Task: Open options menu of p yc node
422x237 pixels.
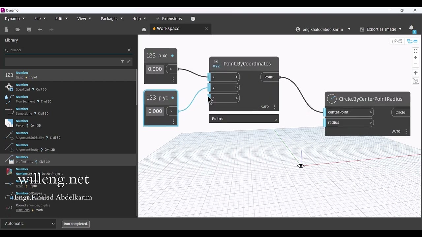Action: tap(173, 121)
